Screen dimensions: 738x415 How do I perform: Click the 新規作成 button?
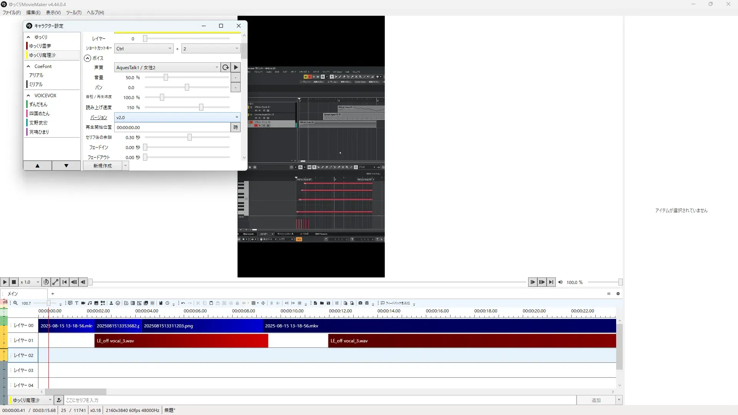(103, 166)
